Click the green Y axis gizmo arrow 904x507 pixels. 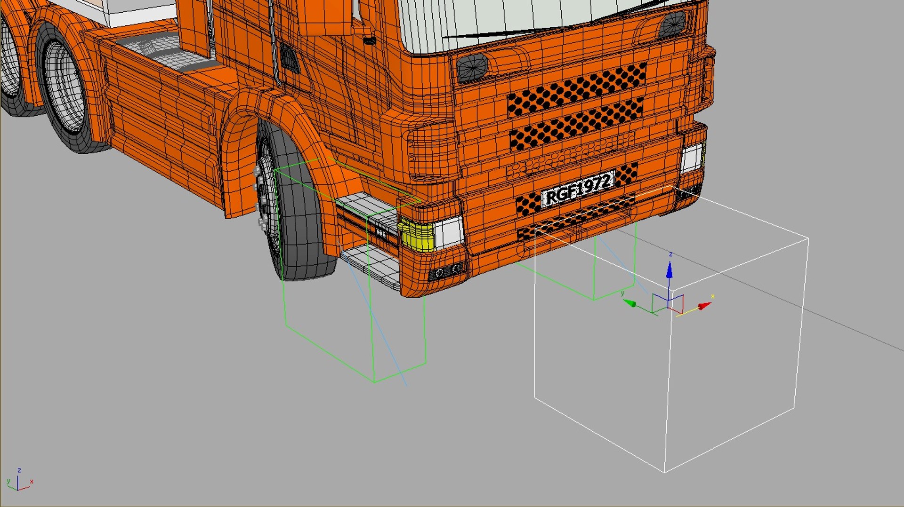click(x=630, y=303)
